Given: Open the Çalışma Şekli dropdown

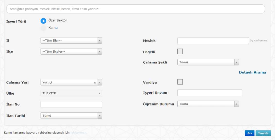Looking at the screenshot, I should [208, 62].
